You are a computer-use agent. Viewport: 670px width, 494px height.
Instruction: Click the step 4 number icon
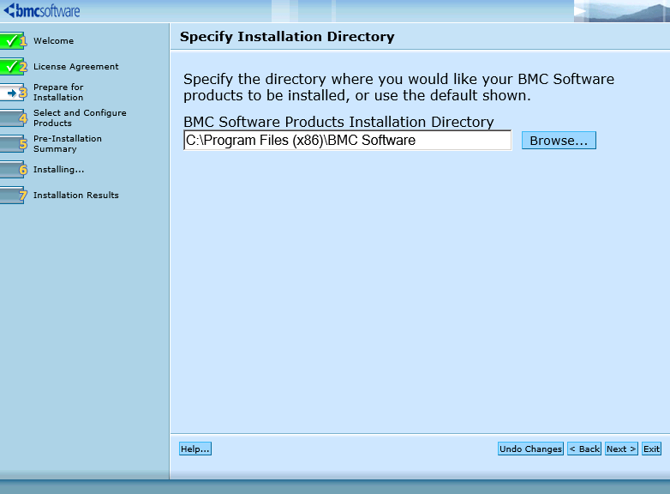(x=13, y=118)
